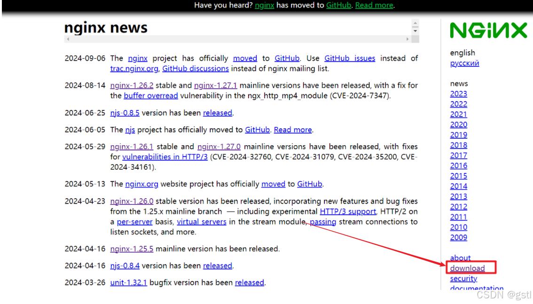The width and height of the screenshot is (533, 304).
Task: Open the security page in the sidebar
Action: [x=463, y=278]
